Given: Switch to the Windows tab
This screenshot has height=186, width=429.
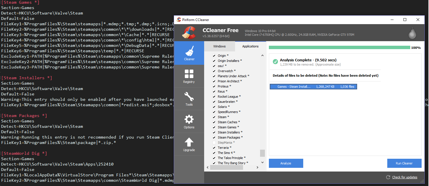Looking at the screenshot, I should click(219, 46).
